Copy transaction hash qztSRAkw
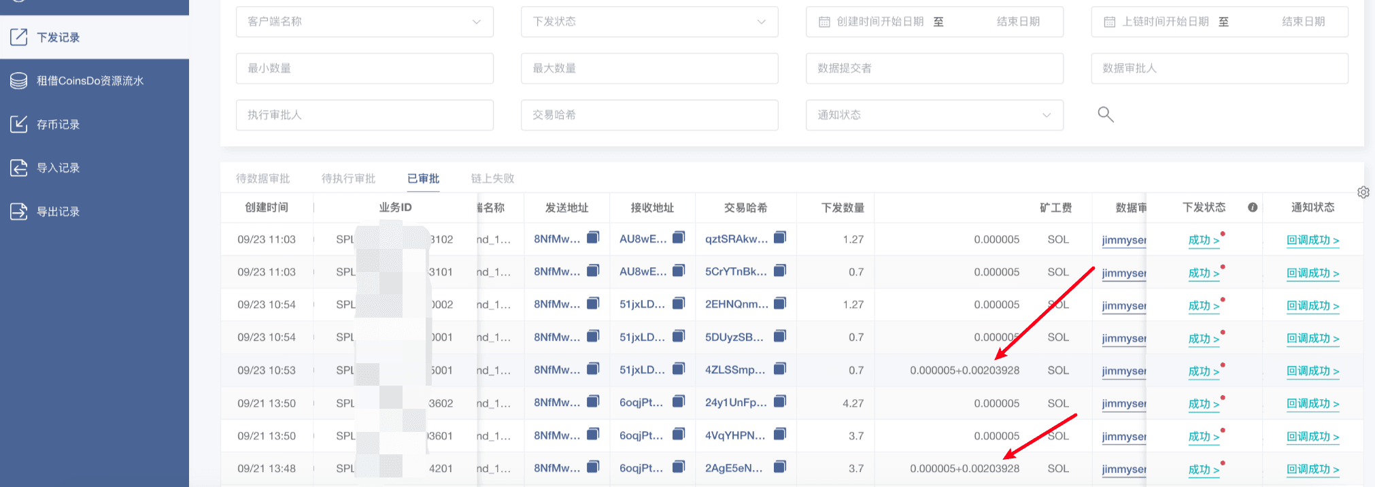The width and height of the screenshot is (1375, 487). (780, 237)
